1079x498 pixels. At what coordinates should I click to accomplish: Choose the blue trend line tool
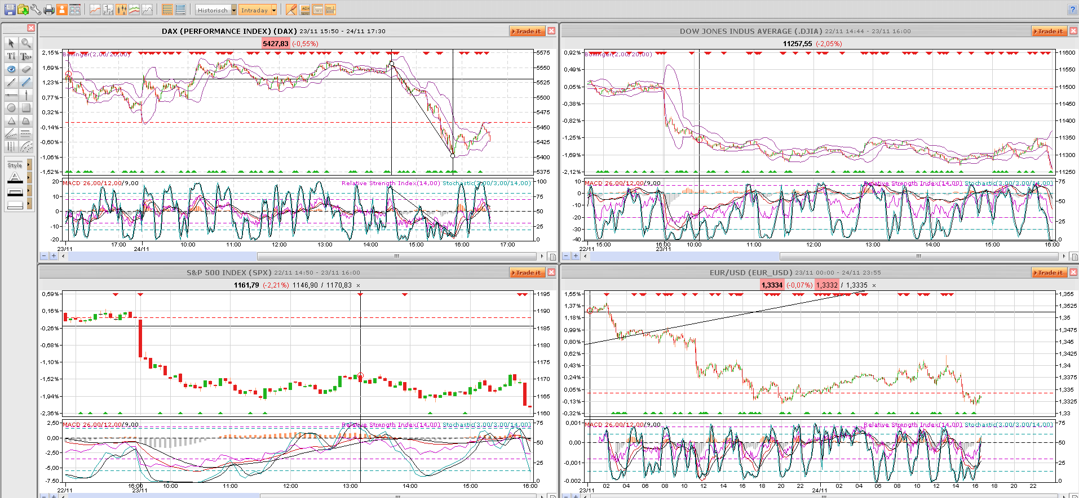pos(26,82)
